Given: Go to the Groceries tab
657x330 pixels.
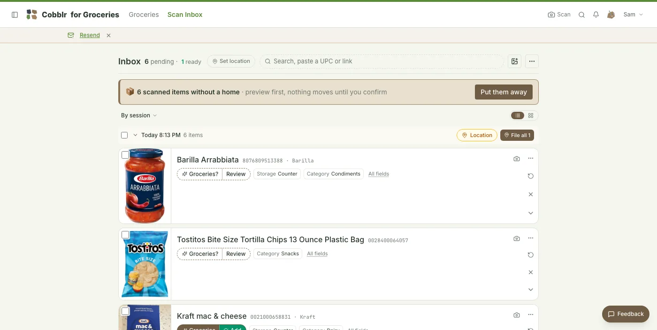Looking at the screenshot, I should tap(144, 15).
